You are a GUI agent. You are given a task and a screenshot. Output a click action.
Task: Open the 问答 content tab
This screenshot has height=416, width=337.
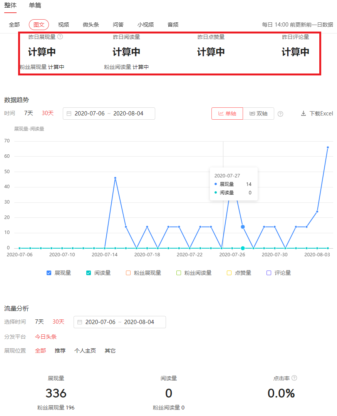click(x=118, y=24)
